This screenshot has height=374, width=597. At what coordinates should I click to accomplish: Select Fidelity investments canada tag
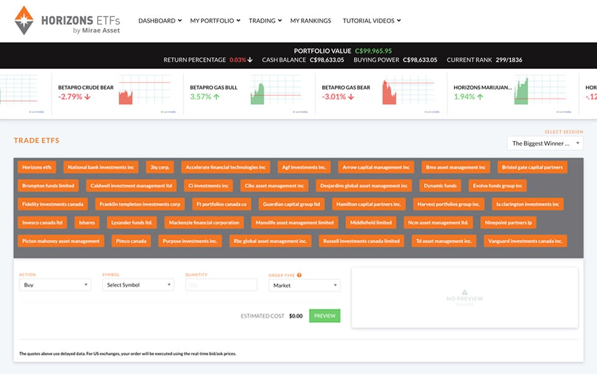point(52,204)
